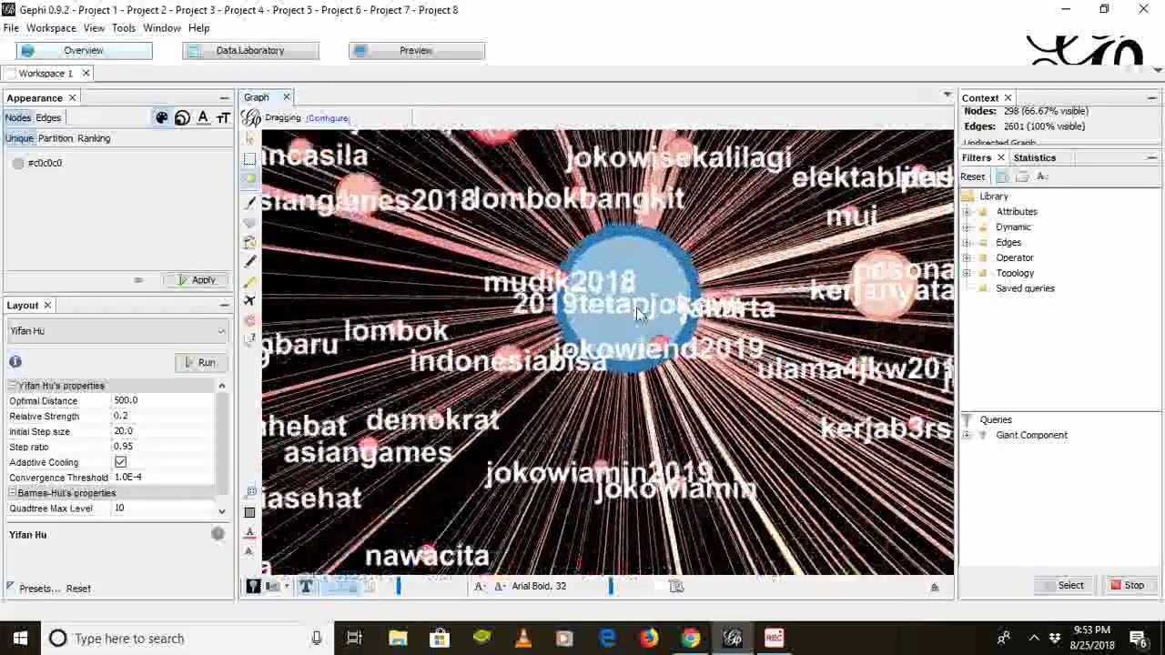This screenshot has height=655, width=1165.
Task: Adjust the edge weight scale slider
Action: (x=398, y=587)
